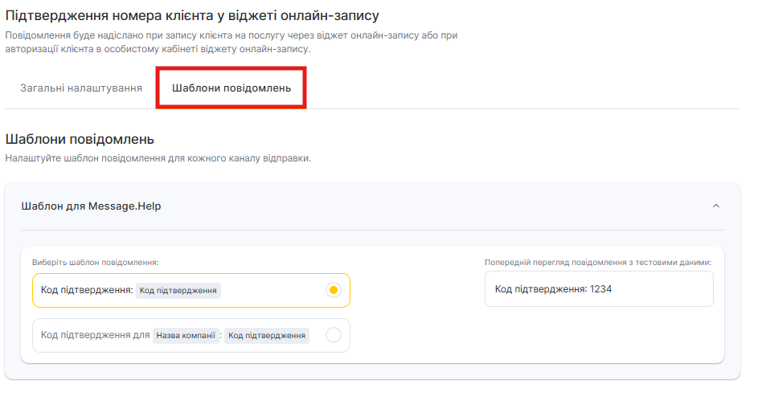This screenshot has height=396, width=766.
Task: Select the yellow radio button for the first template
Action: 334,290
